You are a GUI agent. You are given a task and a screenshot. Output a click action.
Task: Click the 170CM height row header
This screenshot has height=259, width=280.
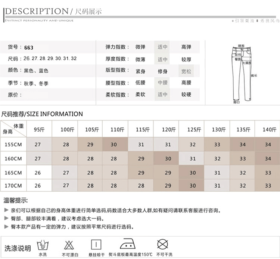pyautogui.click(x=13, y=185)
